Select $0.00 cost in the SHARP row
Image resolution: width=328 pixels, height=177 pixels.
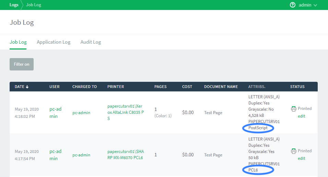coord(188,155)
